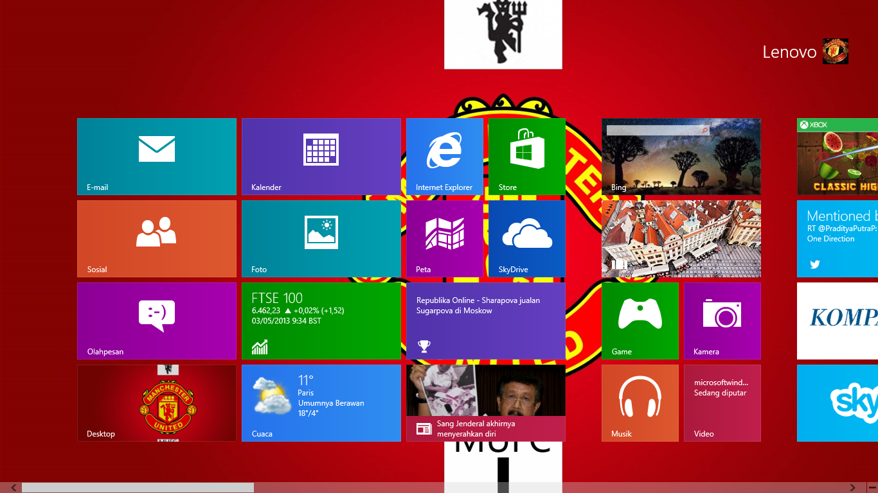Open the Store tile

pyautogui.click(x=527, y=157)
